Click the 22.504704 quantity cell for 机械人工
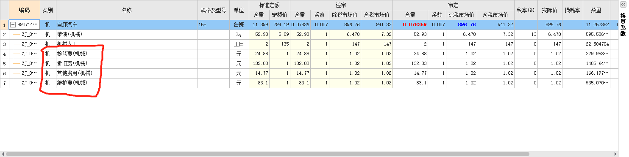This screenshot has width=629, height=157. 596,44
